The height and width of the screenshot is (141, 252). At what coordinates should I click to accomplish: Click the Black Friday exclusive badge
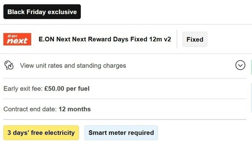pyautogui.click(x=42, y=12)
